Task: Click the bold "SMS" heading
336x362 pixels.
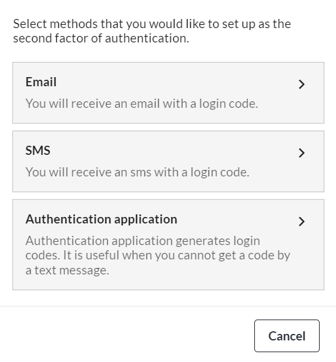Action: click(38, 150)
